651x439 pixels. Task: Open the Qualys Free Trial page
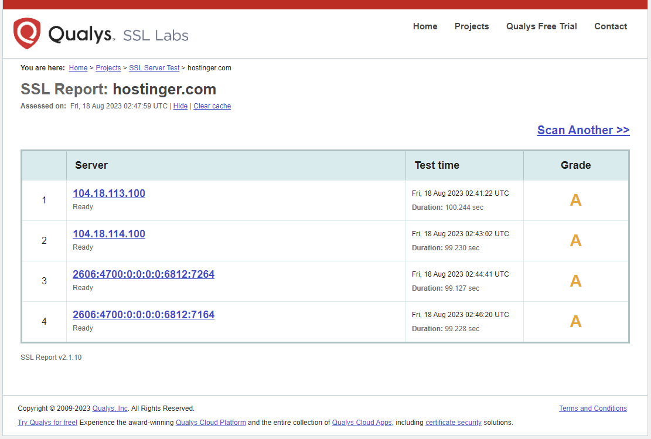pos(541,26)
